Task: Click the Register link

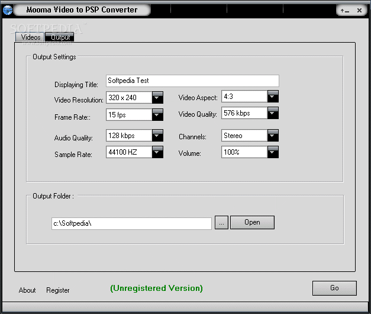Action: tap(58, 290)
